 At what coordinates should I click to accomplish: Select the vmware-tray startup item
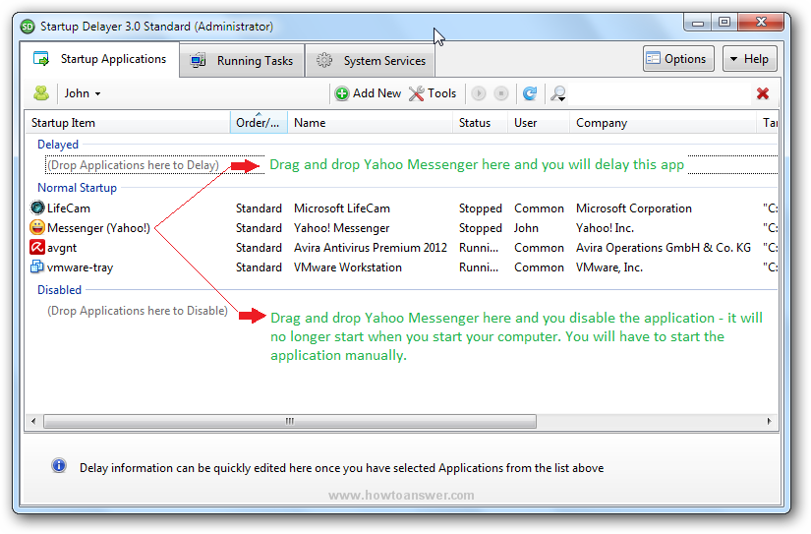pyautogui.click(x=80, y=267)
